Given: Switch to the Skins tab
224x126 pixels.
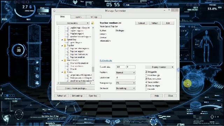Looking at the screenshot, I should (62, 17).
